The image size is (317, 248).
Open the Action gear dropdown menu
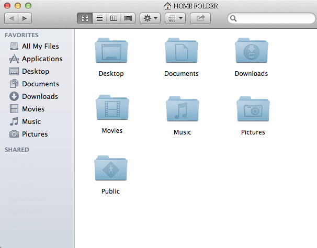click(150, 18)
